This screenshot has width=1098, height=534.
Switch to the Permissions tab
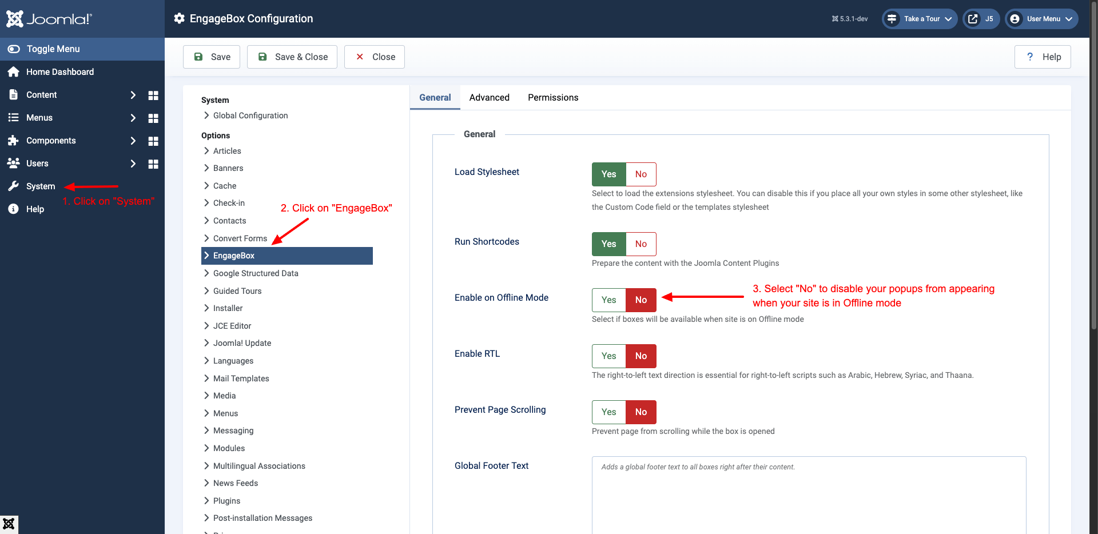(x=553, y=98)
